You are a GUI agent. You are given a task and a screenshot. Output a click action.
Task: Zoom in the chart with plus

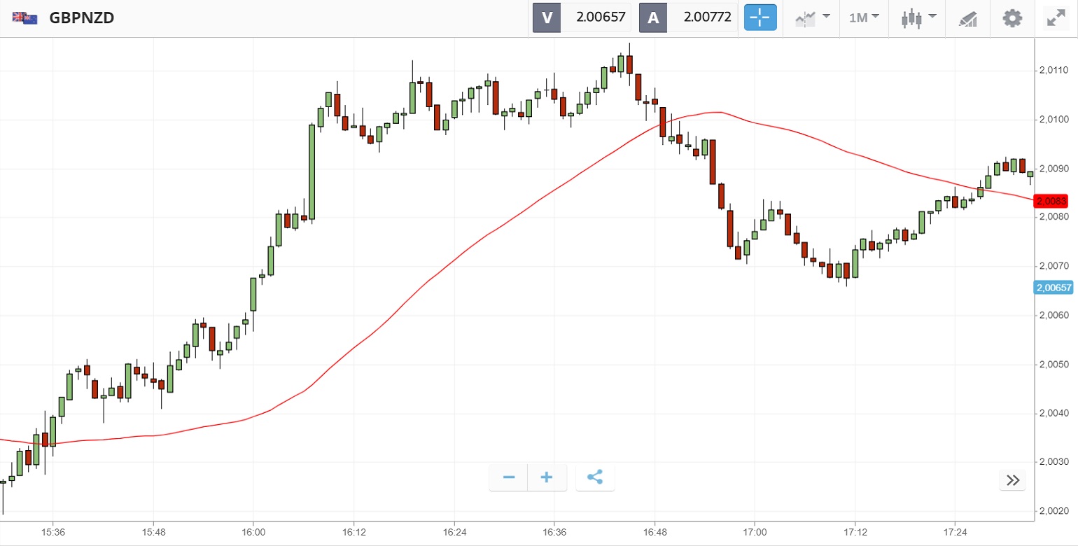[x=547, y=477]
